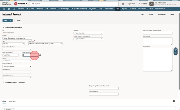This screenshot has height=110, width=180.
Task: Switch to the Workflow subtab
Action: tap(12, 101)
